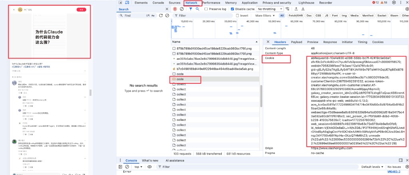Check the Invert filter checkbox
The height and width of the screenshot is (175, 409).
click(237, 16)
